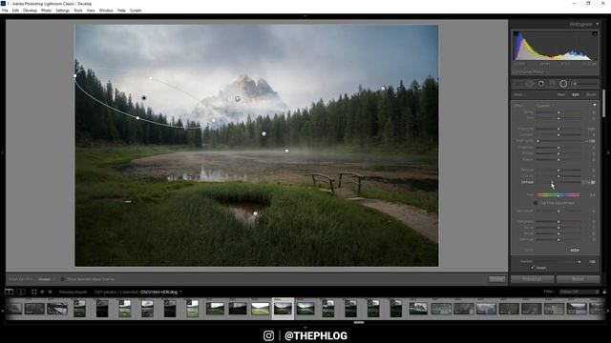Click the Hue rainbow slider
Viewport: 611px width, 343px height.
pos(558,194)
